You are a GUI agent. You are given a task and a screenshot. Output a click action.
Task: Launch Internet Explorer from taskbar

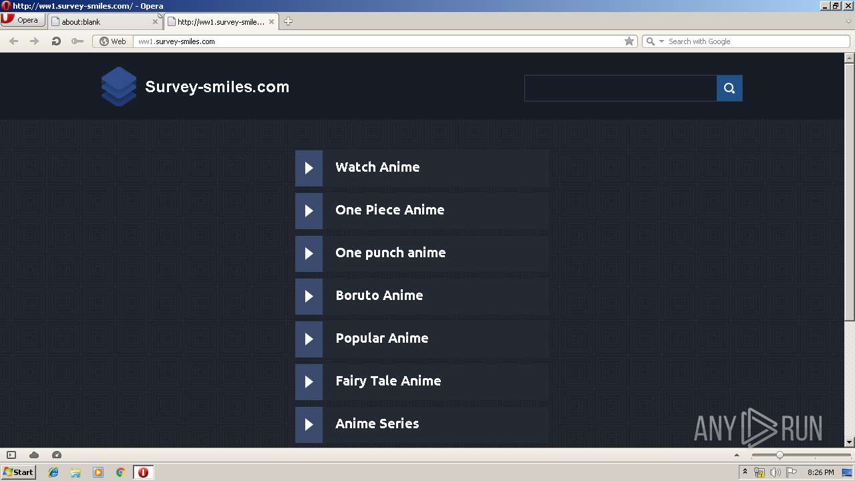coord(53,472)
